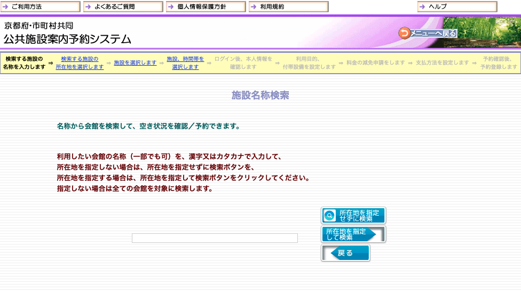
Task: Return via メニューへ戻る button
Action: [428, 33]
